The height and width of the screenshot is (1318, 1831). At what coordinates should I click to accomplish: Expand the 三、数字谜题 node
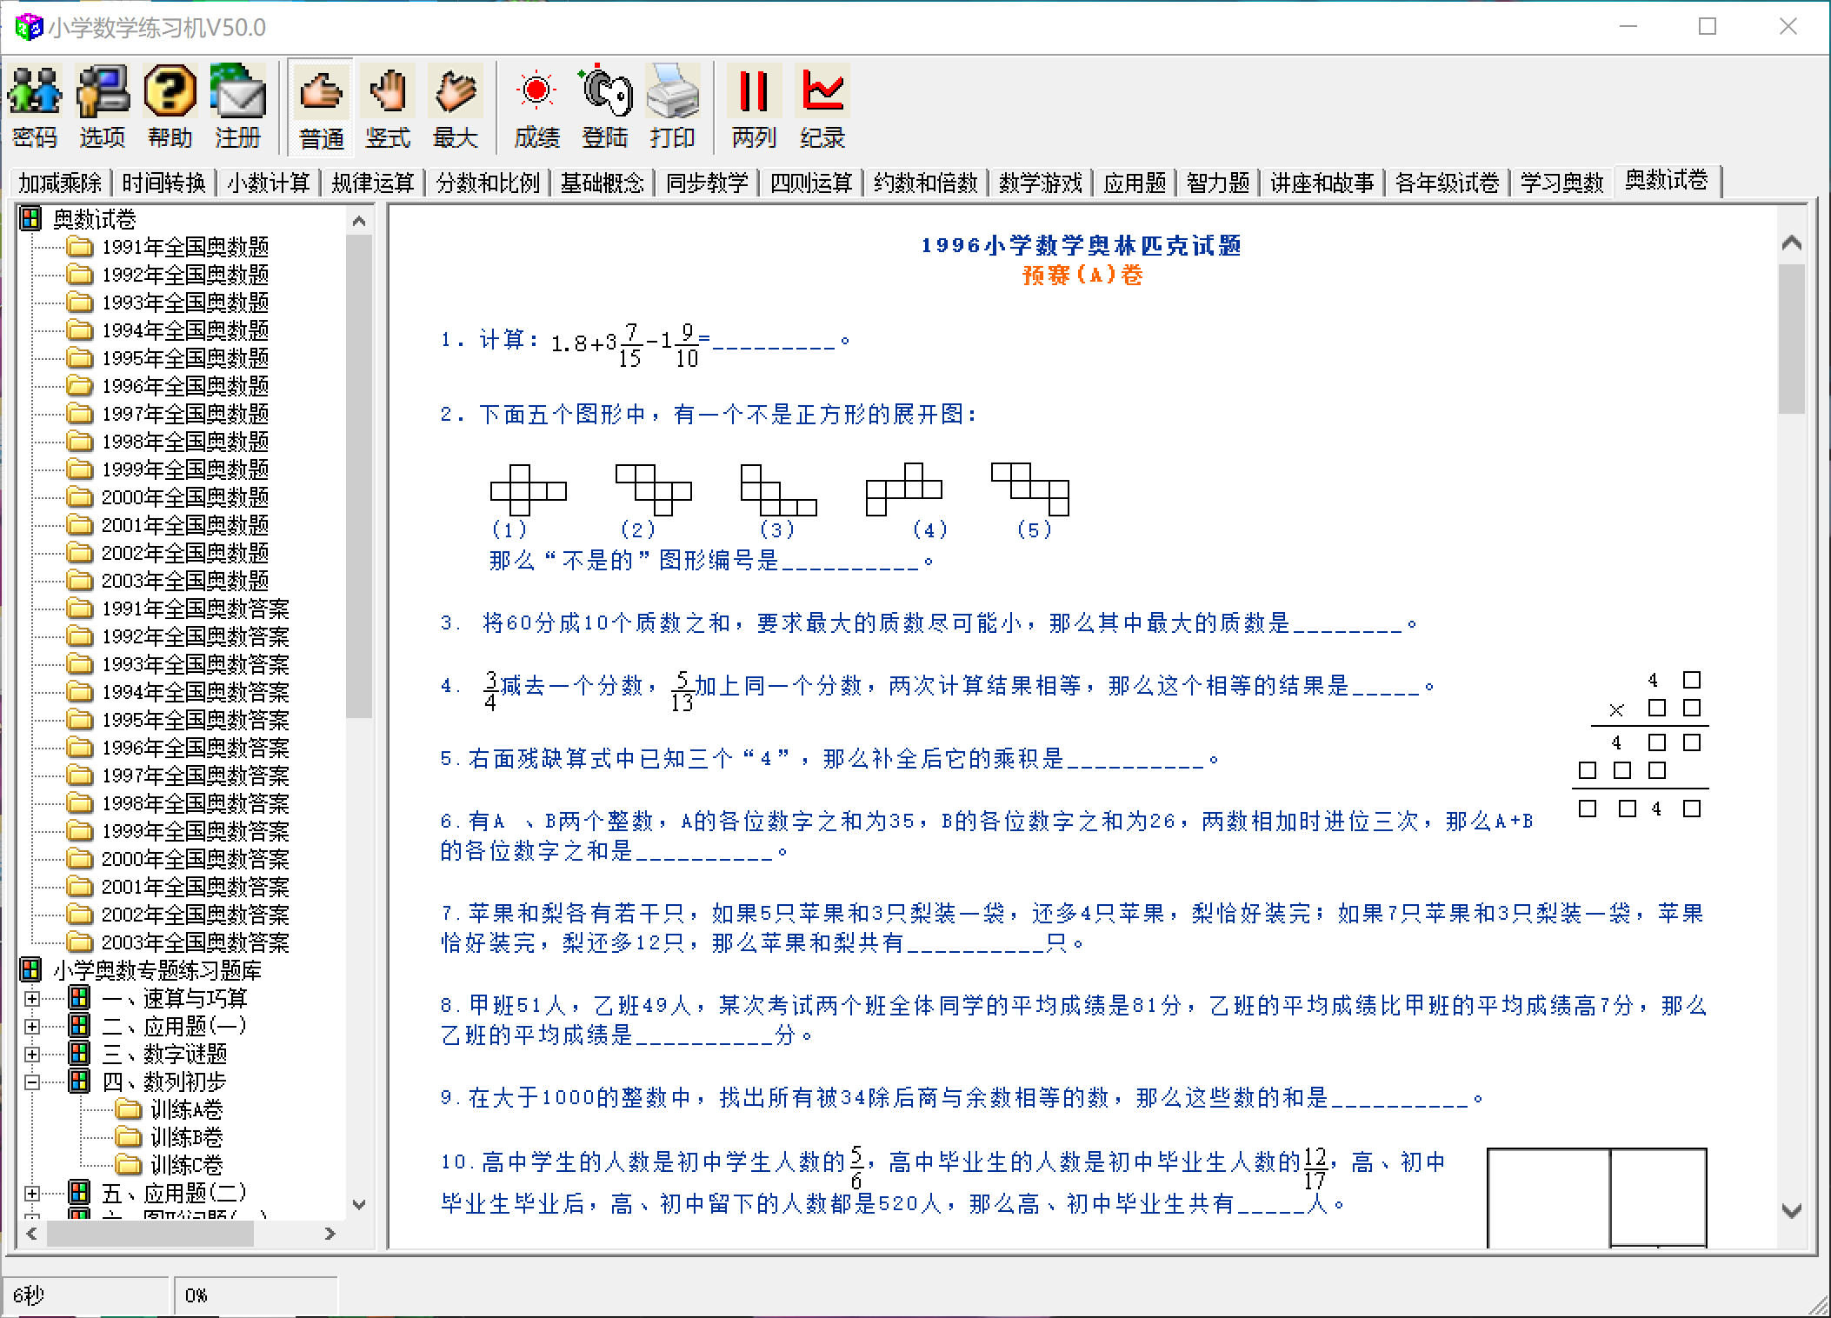32,1054
